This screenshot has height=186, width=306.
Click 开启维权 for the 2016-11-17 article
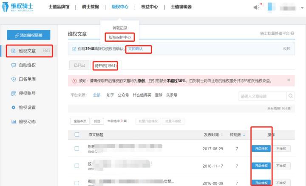point(261,166)
